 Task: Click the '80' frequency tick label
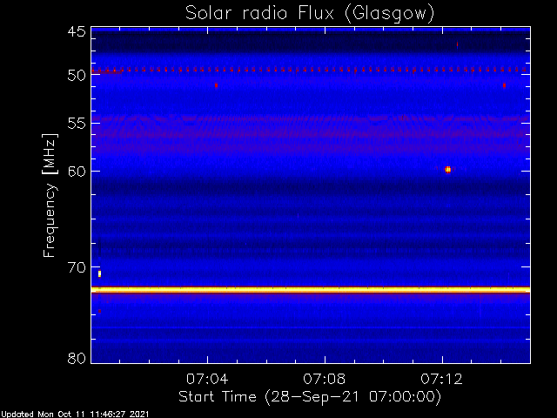pyautogui.click(x=77, y=358)
